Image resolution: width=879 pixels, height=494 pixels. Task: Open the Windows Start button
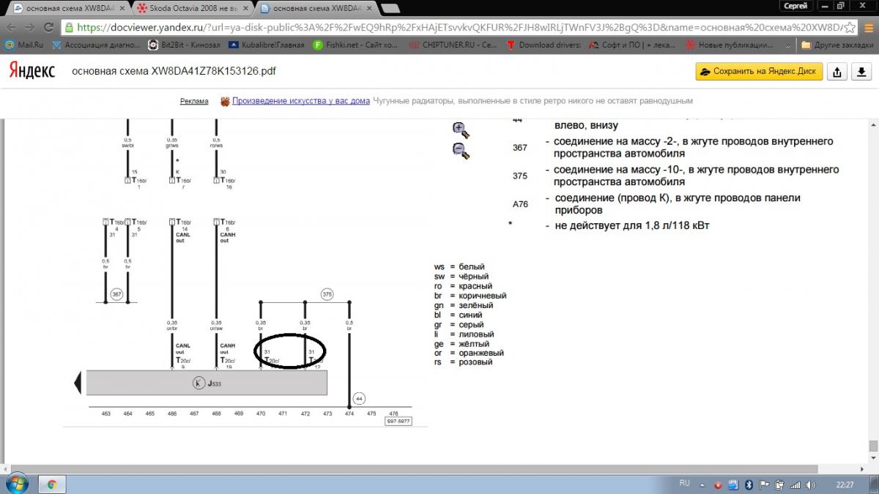pos(16,483)
